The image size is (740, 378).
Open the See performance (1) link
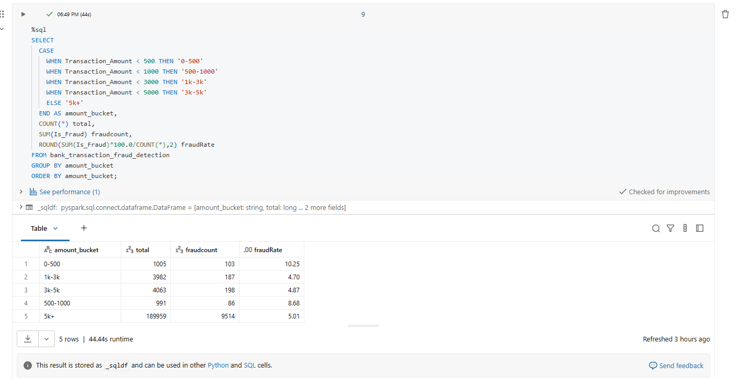70,192
